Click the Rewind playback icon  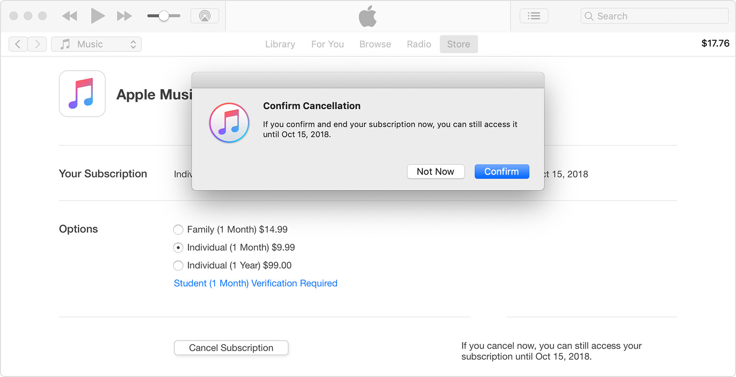pyautogui.click(x=69, y=15)
